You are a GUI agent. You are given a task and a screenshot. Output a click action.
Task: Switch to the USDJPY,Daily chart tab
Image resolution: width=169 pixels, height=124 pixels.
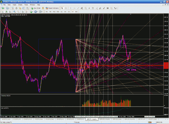(153, 119)
